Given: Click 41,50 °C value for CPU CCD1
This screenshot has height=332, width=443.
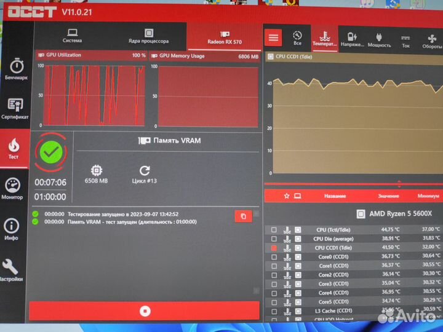Looking at the screenshot, I should coord(391,247).
